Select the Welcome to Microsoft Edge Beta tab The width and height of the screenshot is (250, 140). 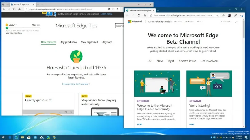140,11
